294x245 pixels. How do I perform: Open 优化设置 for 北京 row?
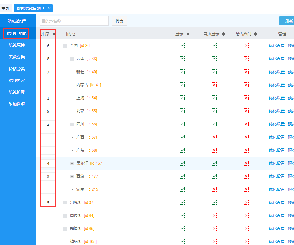[x=276, y=111]
